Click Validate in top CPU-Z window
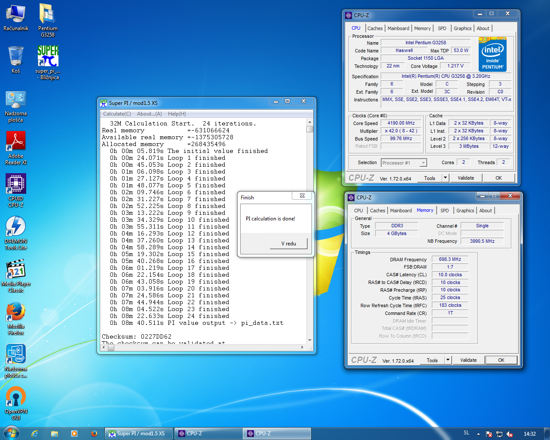Screen dimensions: 550x440 pos(466,178)
